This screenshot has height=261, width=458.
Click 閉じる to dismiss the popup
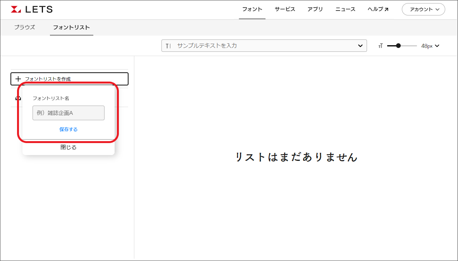[x=69, y=147]
